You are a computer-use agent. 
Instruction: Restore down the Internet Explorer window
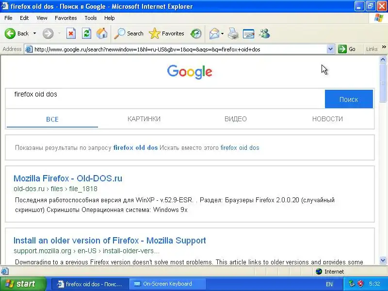click(371, 6)
